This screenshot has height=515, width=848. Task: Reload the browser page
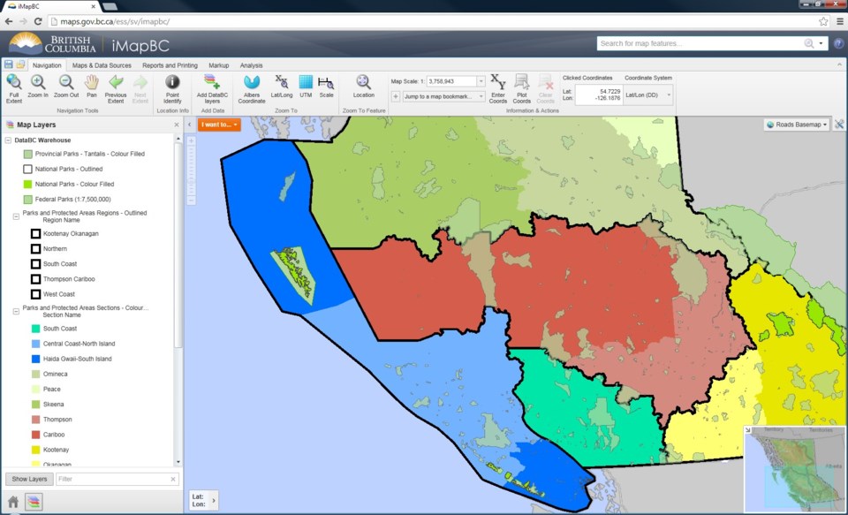(38, 21)
